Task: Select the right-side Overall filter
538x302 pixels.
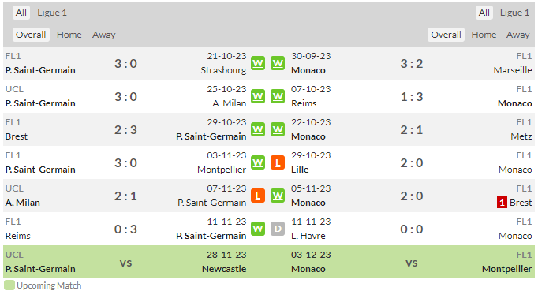Action: (x=446, y=35)
